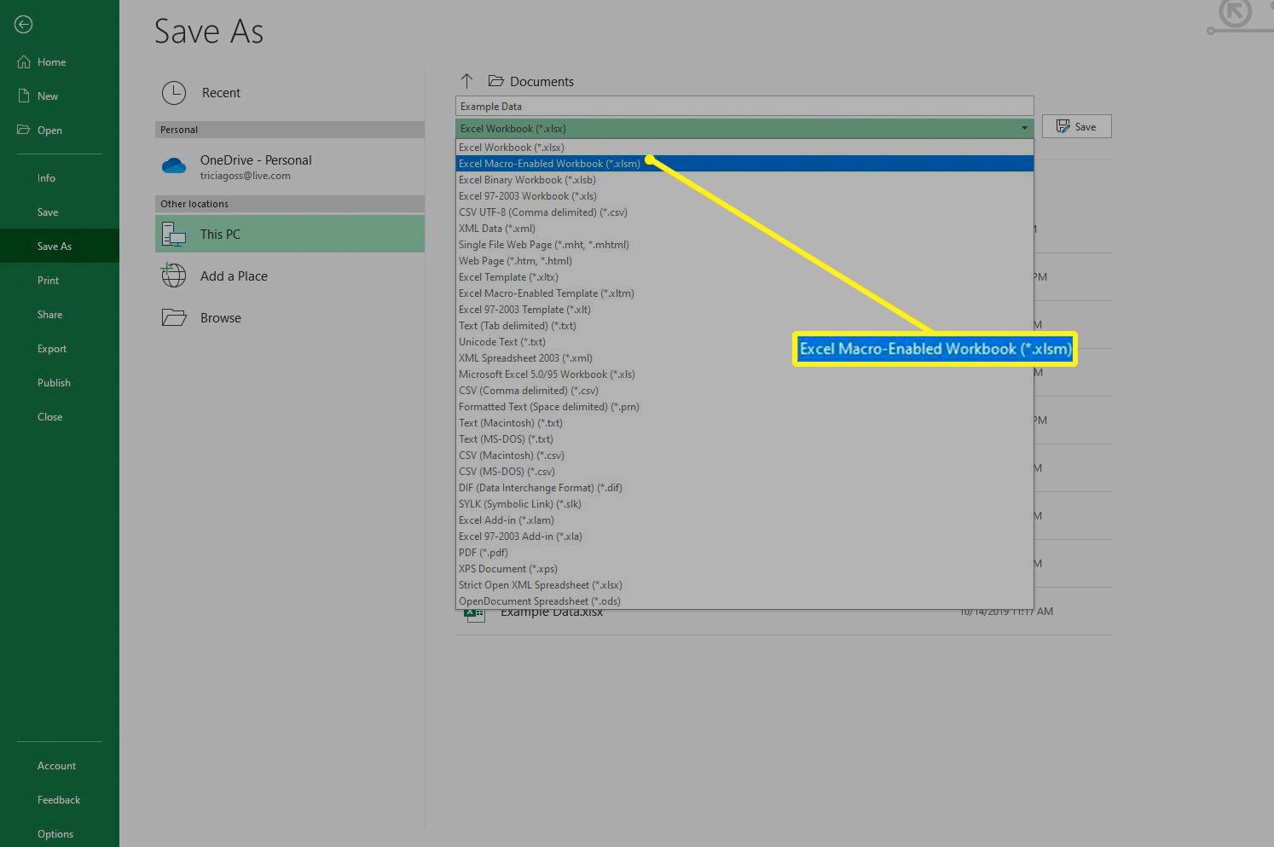
Task: Select DIF (Data Interchange Format)
Action: coord(744,488)
